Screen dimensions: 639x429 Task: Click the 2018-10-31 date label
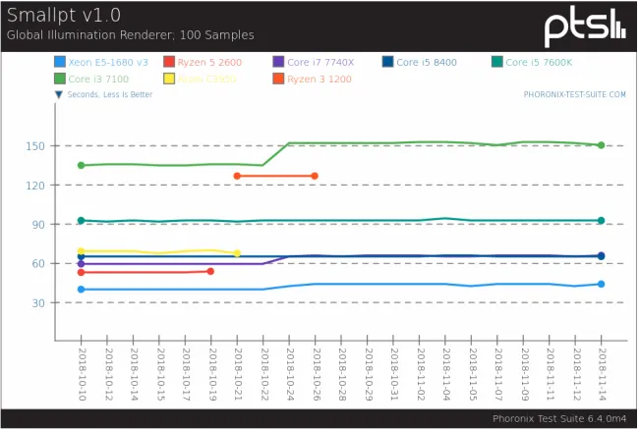pos(394,374)
